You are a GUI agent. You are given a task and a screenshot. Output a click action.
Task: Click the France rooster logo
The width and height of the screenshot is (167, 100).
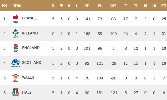[16, 19]
